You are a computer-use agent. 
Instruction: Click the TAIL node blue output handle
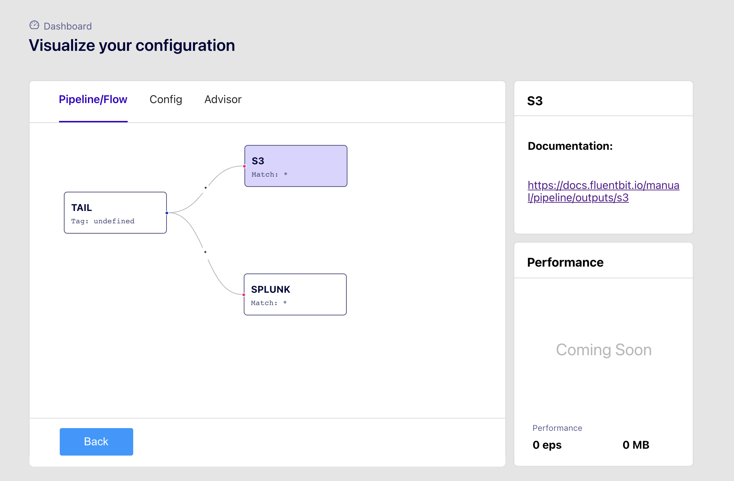tap(167, 213)
